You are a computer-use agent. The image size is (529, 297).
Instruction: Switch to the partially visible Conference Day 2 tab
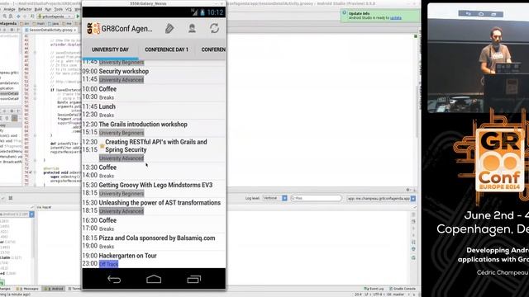click(x=213, y=49)
